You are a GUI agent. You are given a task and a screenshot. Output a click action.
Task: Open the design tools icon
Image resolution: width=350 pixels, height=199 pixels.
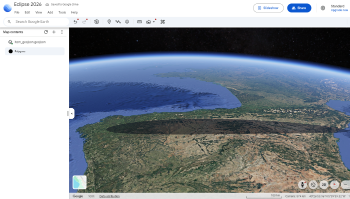pyautogui.click(x=162, y=22)
